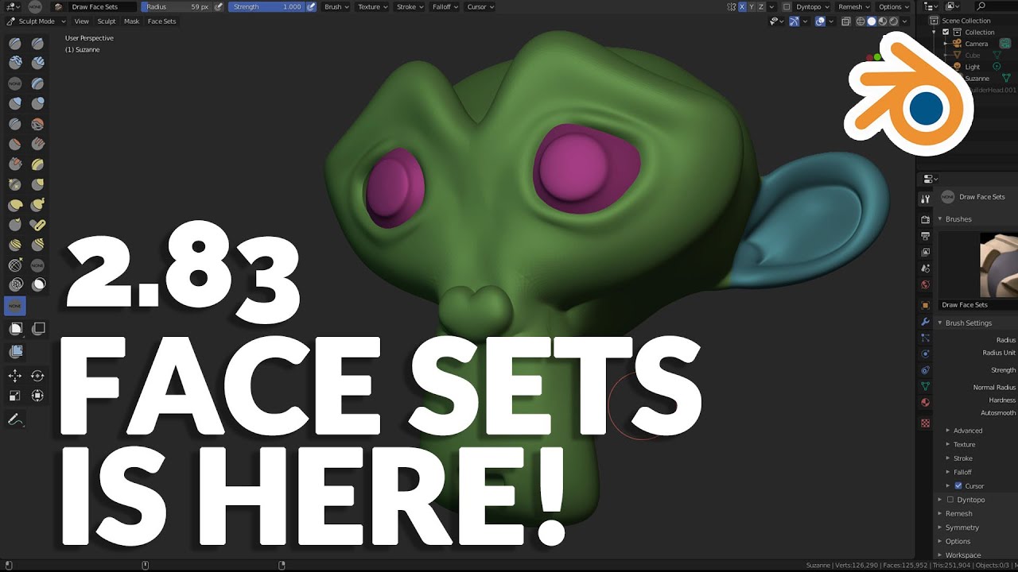The width and height of the screenshot is (1018, 572).
Task: Select the Mask brush tool
Action: [37, 284]
